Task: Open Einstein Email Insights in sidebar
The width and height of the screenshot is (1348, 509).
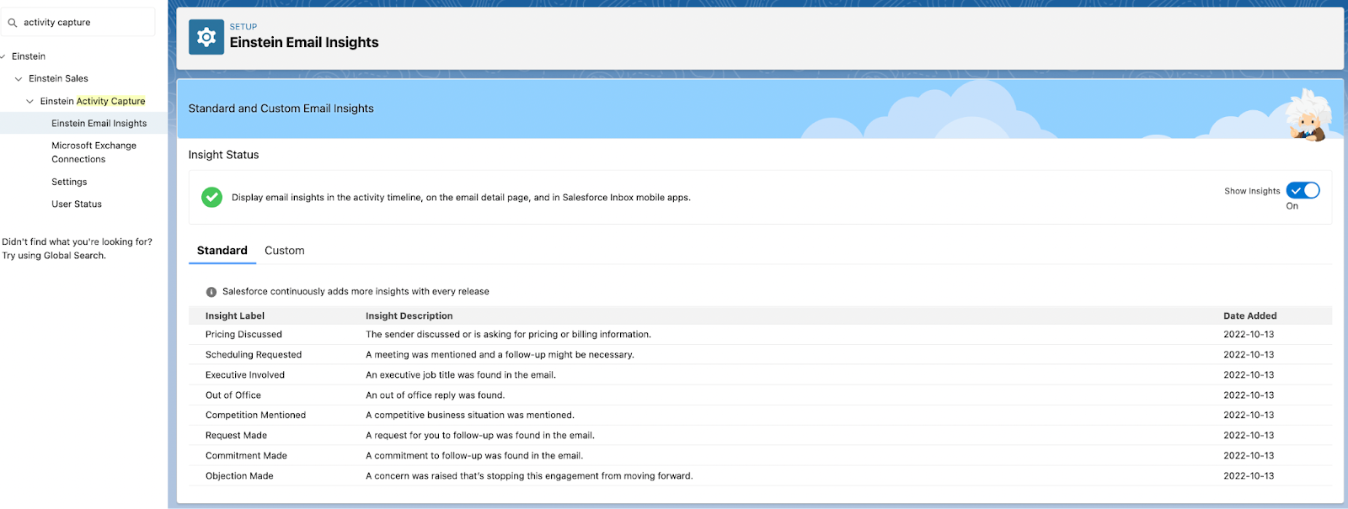Action: (x=99, y=124)
